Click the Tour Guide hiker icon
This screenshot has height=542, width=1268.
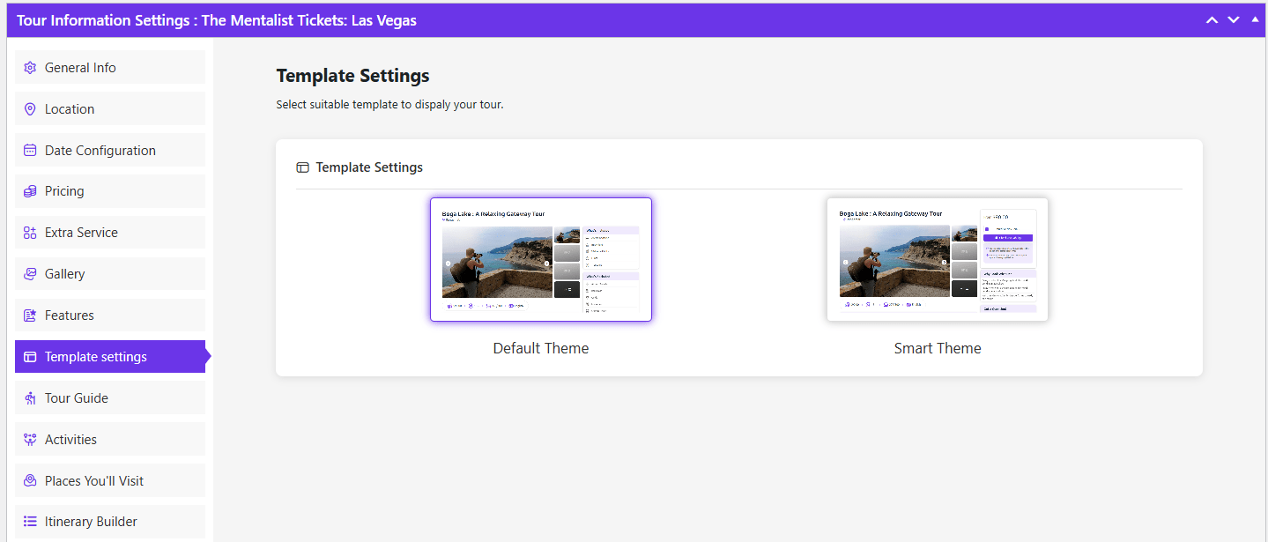point(30,398)
